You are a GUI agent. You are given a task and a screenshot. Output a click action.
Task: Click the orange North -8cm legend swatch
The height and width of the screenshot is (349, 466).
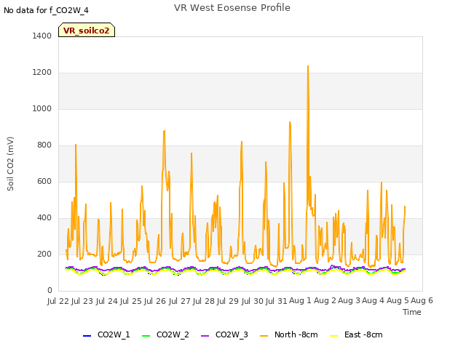point(264,336)
